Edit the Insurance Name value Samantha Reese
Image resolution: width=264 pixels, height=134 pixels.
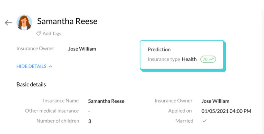(106, 101)
